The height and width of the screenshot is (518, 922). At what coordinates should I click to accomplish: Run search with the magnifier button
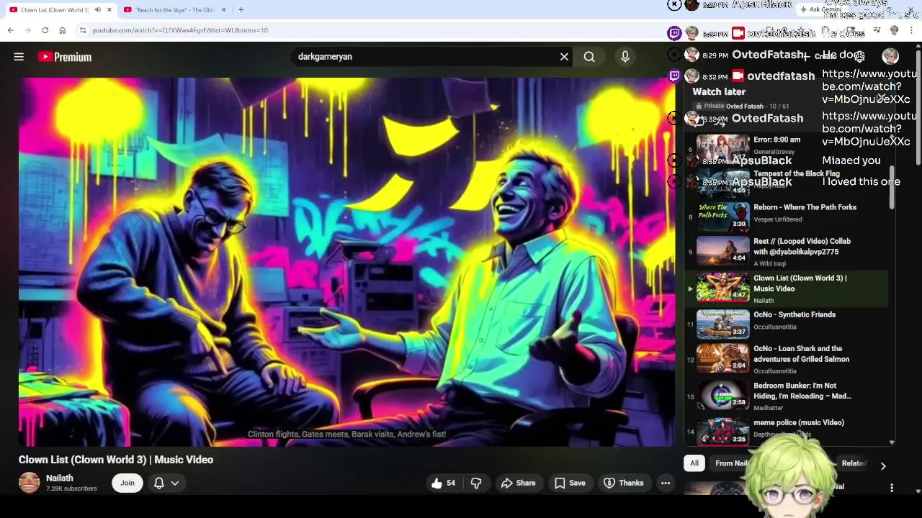[589, 57]
